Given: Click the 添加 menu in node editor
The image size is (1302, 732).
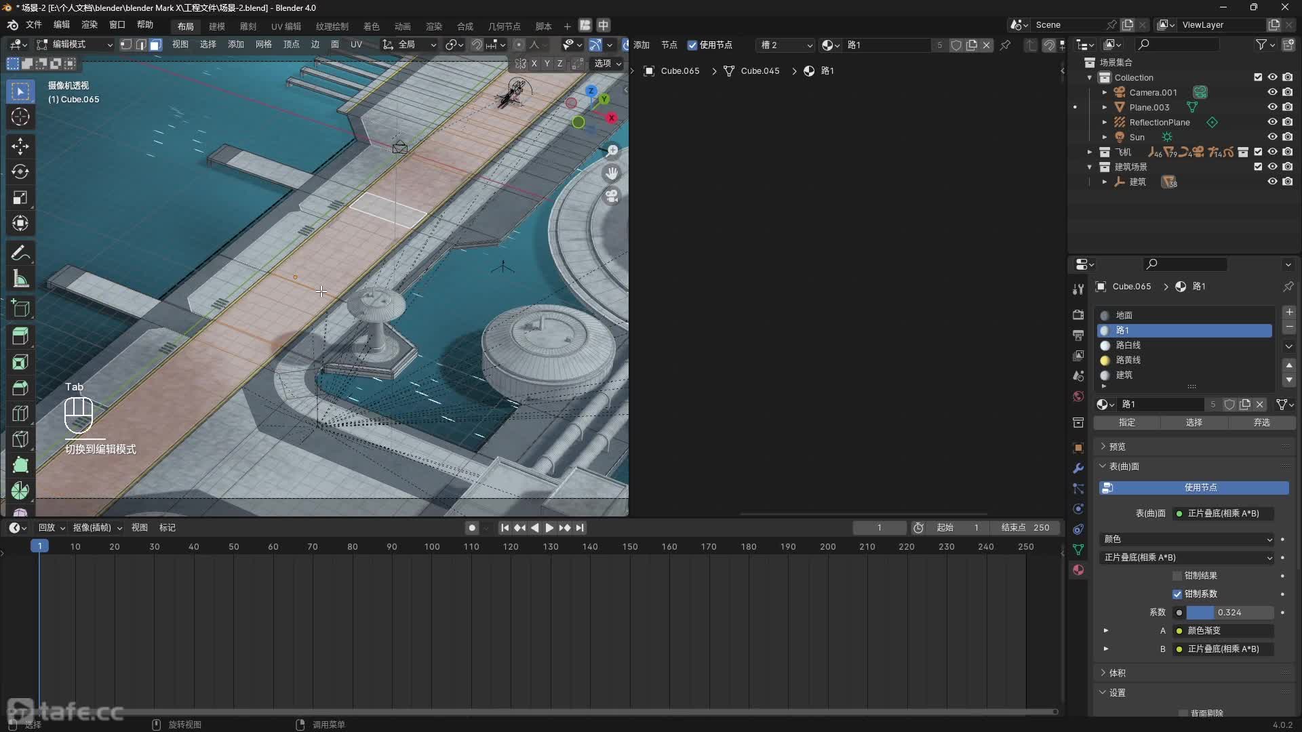Looking at the screenshot, I should pyautogui.click(x=642, y=45).
